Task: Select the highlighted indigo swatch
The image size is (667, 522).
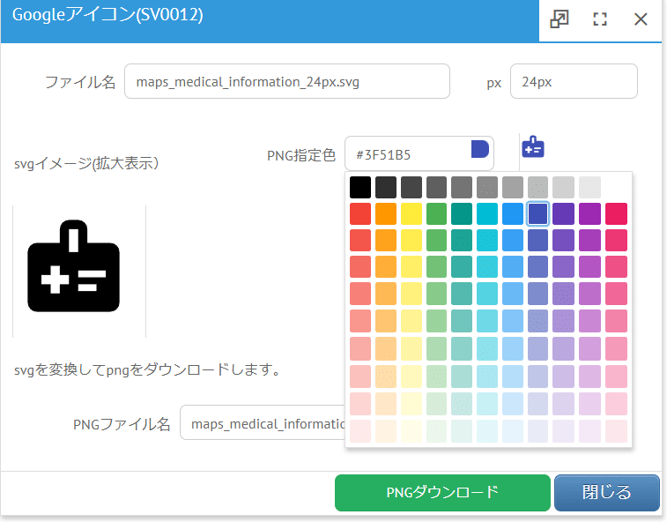Action: (537, 213)
